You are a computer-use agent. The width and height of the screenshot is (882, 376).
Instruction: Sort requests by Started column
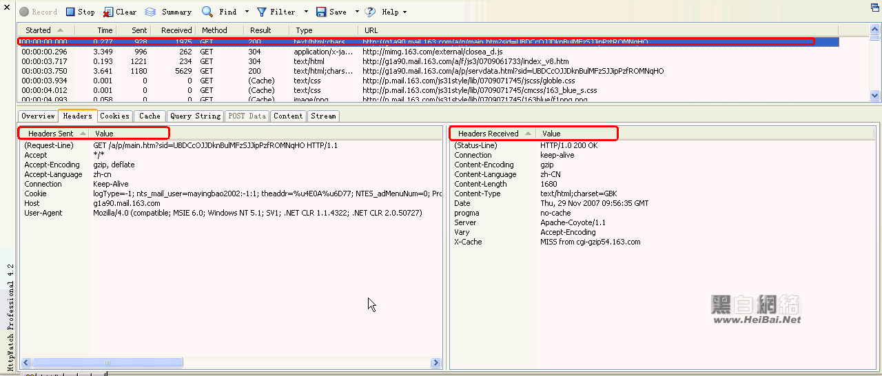[45, 30]
